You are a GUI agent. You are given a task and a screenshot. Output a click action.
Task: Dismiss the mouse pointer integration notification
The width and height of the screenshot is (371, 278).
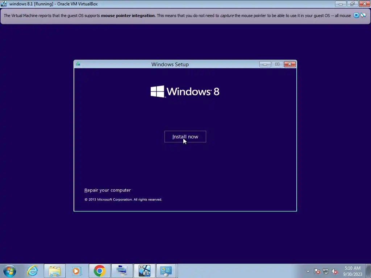pyautogui.click(x=356, y=15)
